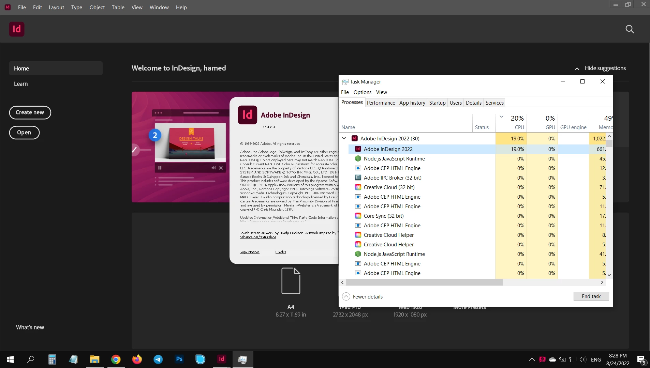Switch to the Users tab
Viewport: 650px width, 368px height.
455,103
